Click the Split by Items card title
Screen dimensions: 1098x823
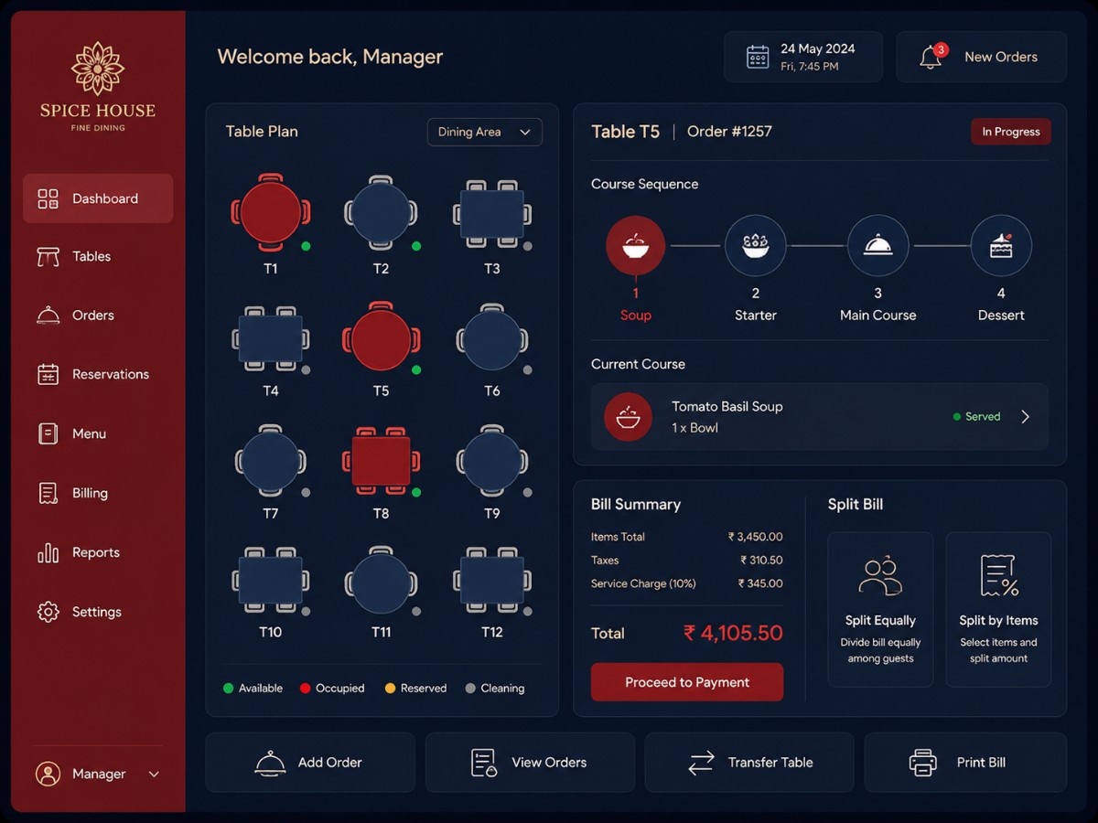coord(998,620)
